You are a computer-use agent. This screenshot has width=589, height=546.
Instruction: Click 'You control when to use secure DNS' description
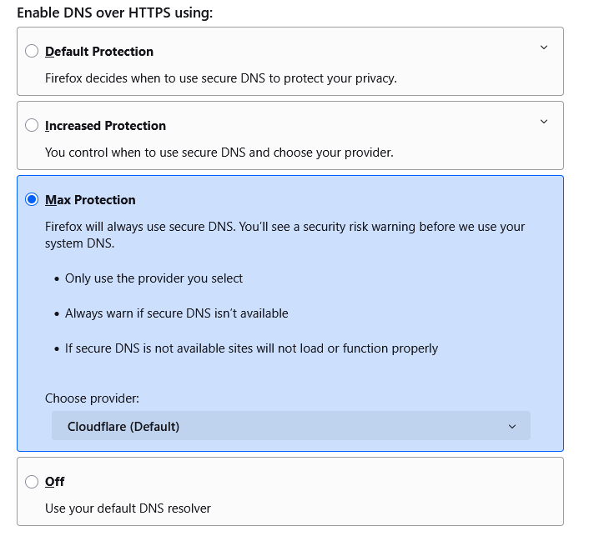[x=219, y=153]
